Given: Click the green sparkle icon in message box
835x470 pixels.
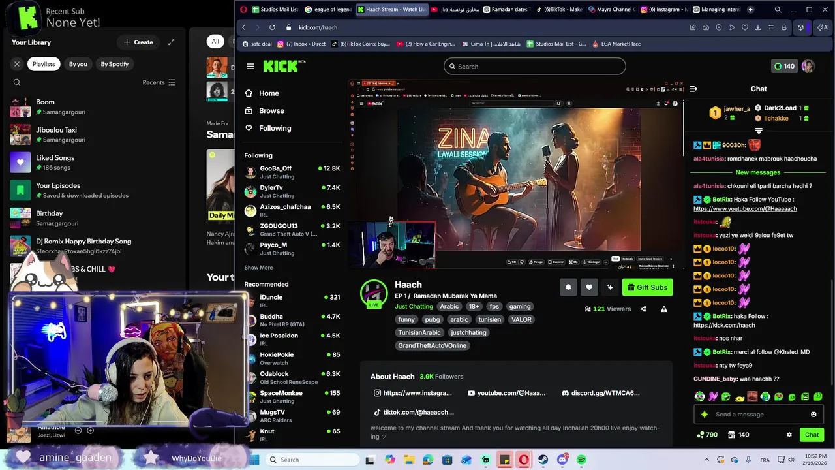Looking at the screenshot, I should (x=705, y=414).
